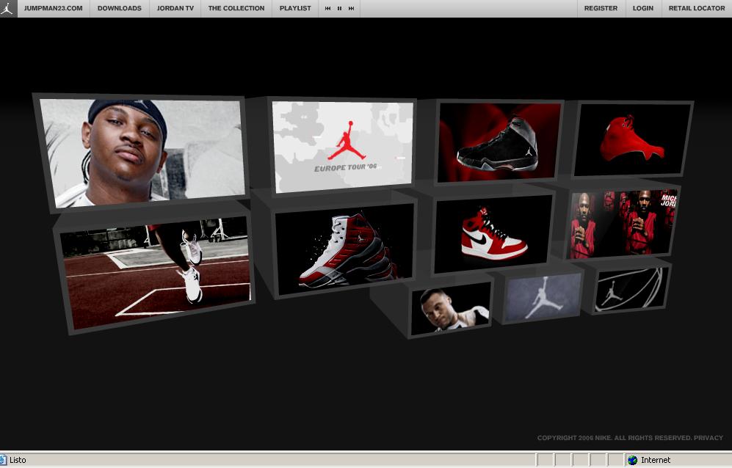Open the JORDAN TV menu

pyautogui.click(x=175, y=8)
